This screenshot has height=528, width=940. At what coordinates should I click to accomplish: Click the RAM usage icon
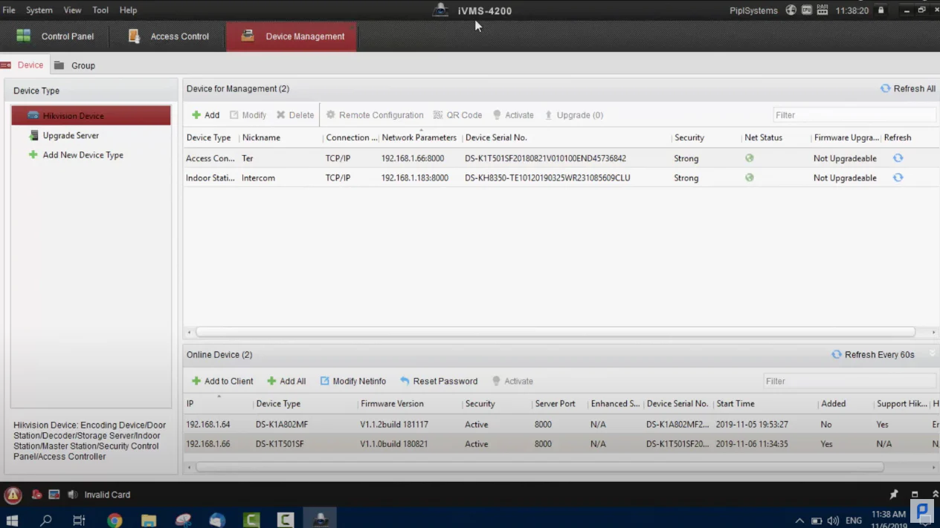822,10
